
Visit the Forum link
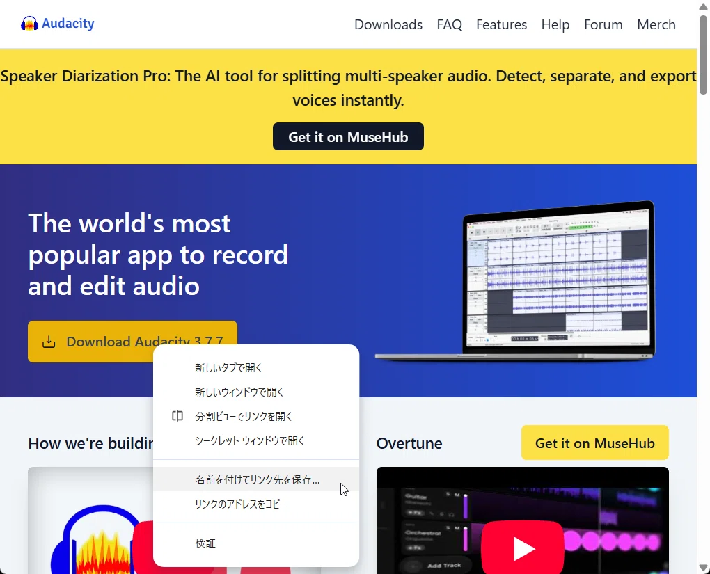click(x=603, y=24)
